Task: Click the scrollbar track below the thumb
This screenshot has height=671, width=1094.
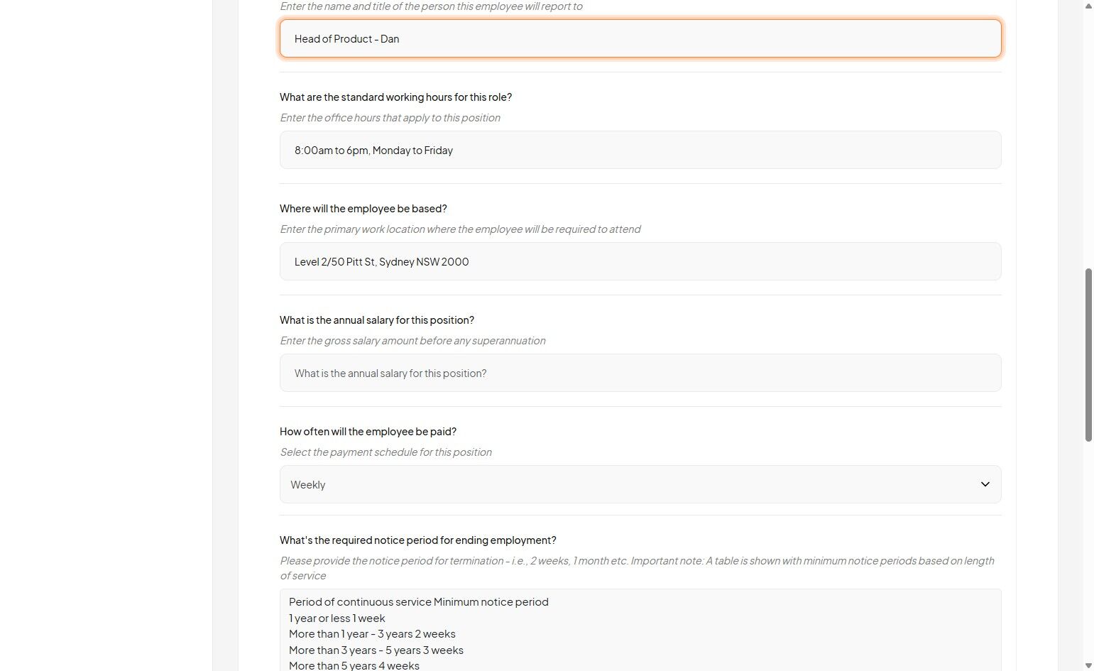Action: tap(1088, 554)
